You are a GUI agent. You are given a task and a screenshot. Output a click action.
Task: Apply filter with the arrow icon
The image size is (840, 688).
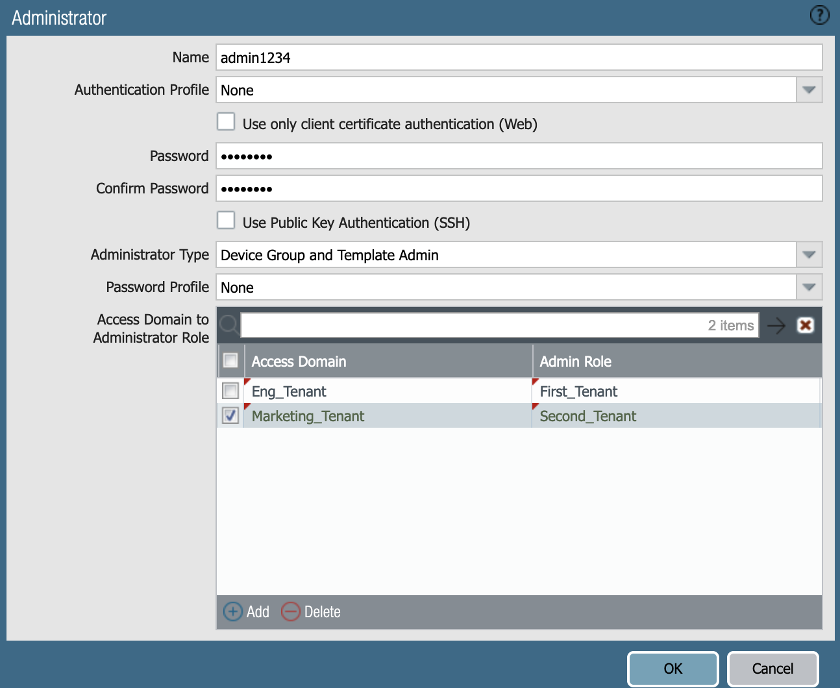[776, 325]
